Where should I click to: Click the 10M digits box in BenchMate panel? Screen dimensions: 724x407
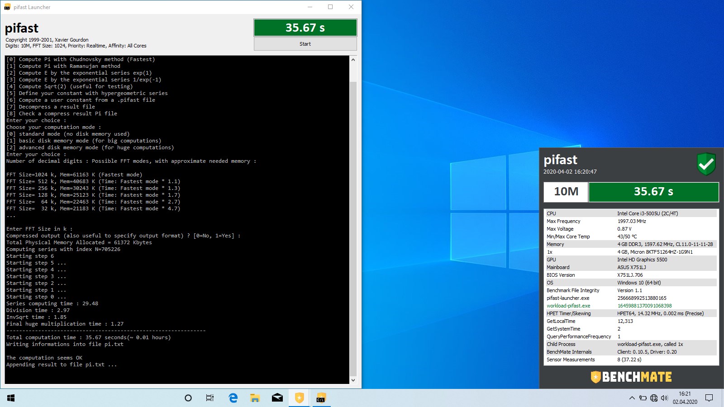tap(566, 192)
